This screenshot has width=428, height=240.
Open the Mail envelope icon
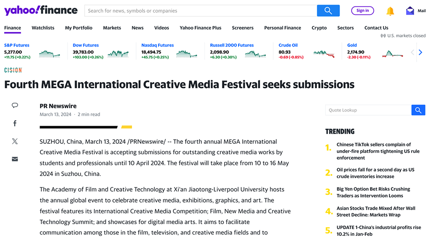tap(410, 11)
